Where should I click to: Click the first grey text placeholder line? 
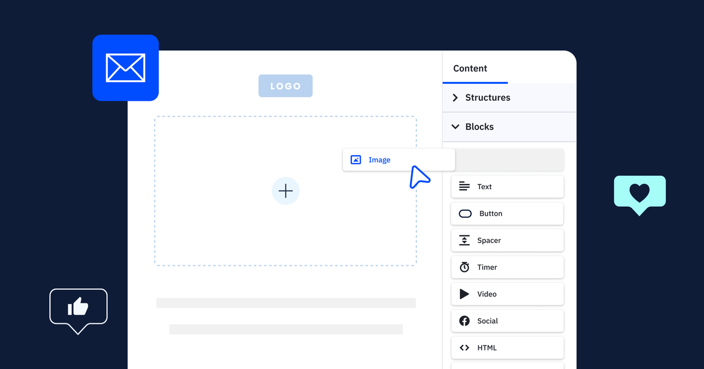286,303
